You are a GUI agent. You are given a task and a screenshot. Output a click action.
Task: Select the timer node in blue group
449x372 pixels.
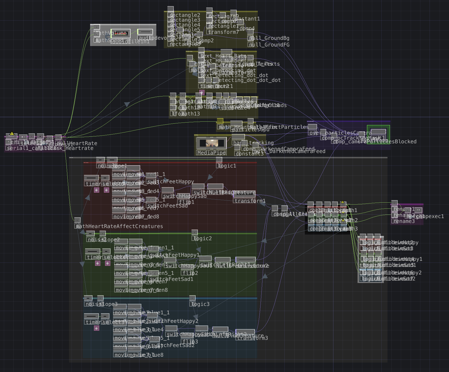[91, 316]
